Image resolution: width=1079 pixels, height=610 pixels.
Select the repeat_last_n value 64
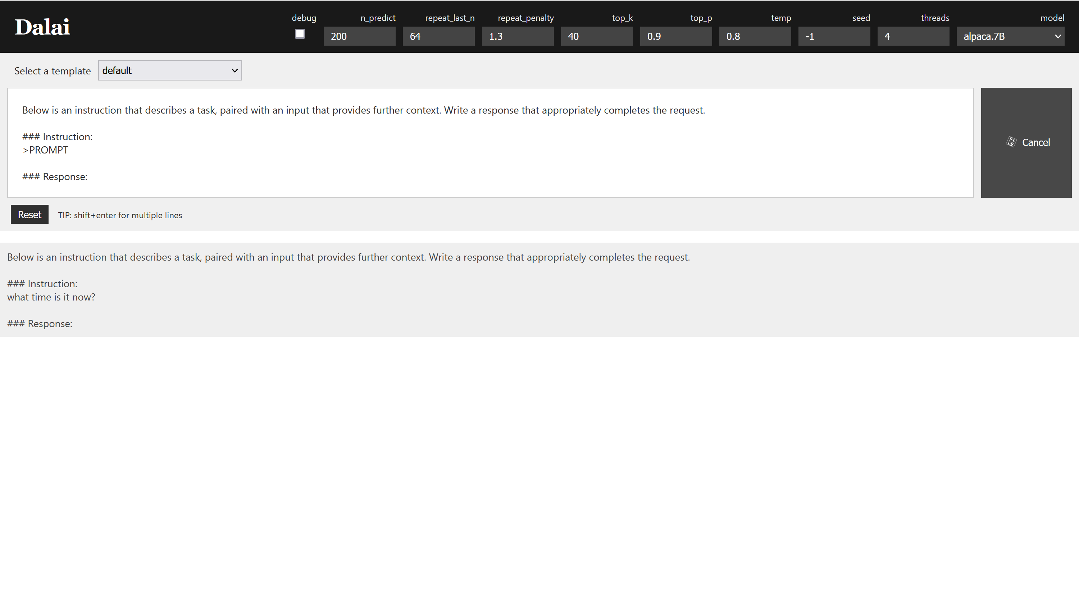pyautogui.click(x=438, y=36)
